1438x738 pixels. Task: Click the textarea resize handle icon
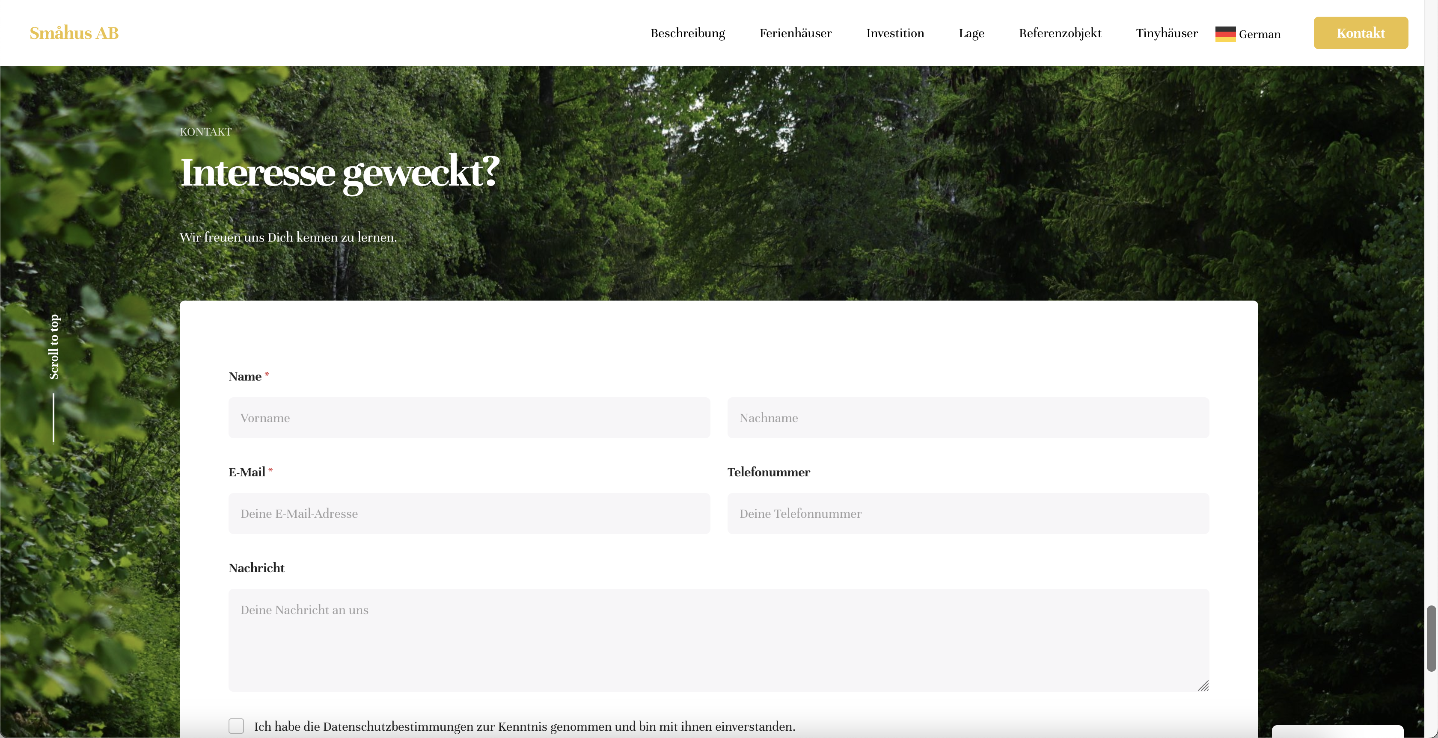1203,685
